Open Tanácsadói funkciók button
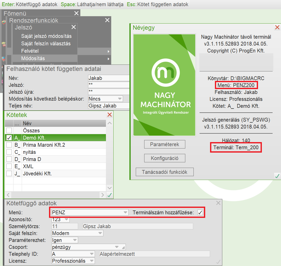This screenshot has width=281, height=266. pyautogui.click(x=165, y=172)
